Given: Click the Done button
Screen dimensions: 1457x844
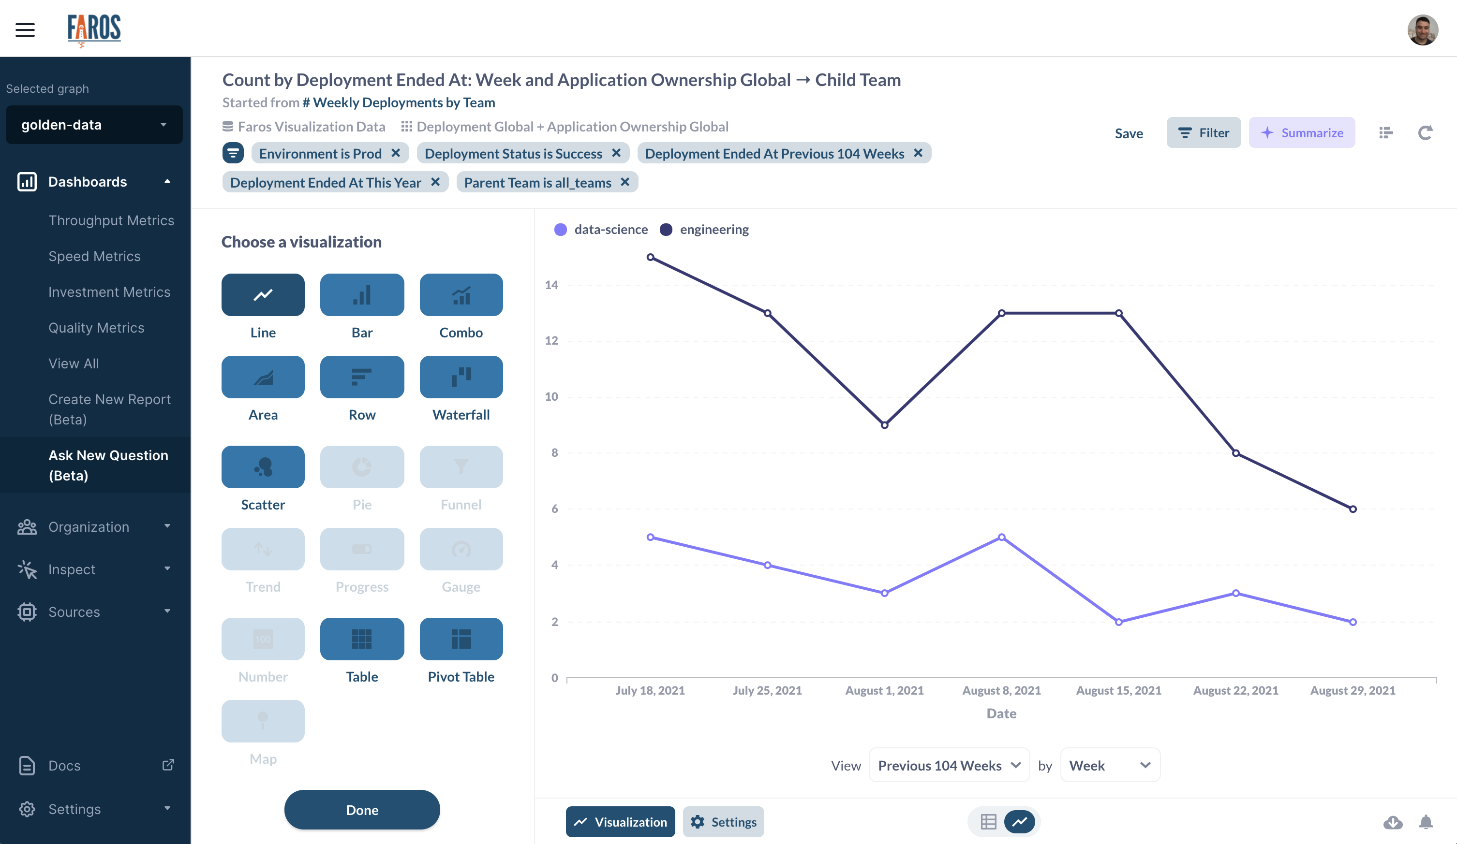Looking at the screenshot, I should coord(362,809).
